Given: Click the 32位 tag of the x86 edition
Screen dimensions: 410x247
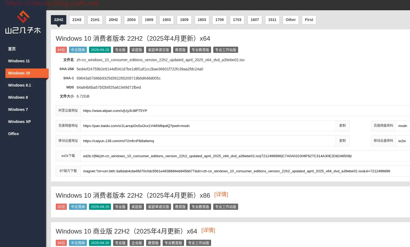Looking at the screenshot, I should (x=61, y=207).
